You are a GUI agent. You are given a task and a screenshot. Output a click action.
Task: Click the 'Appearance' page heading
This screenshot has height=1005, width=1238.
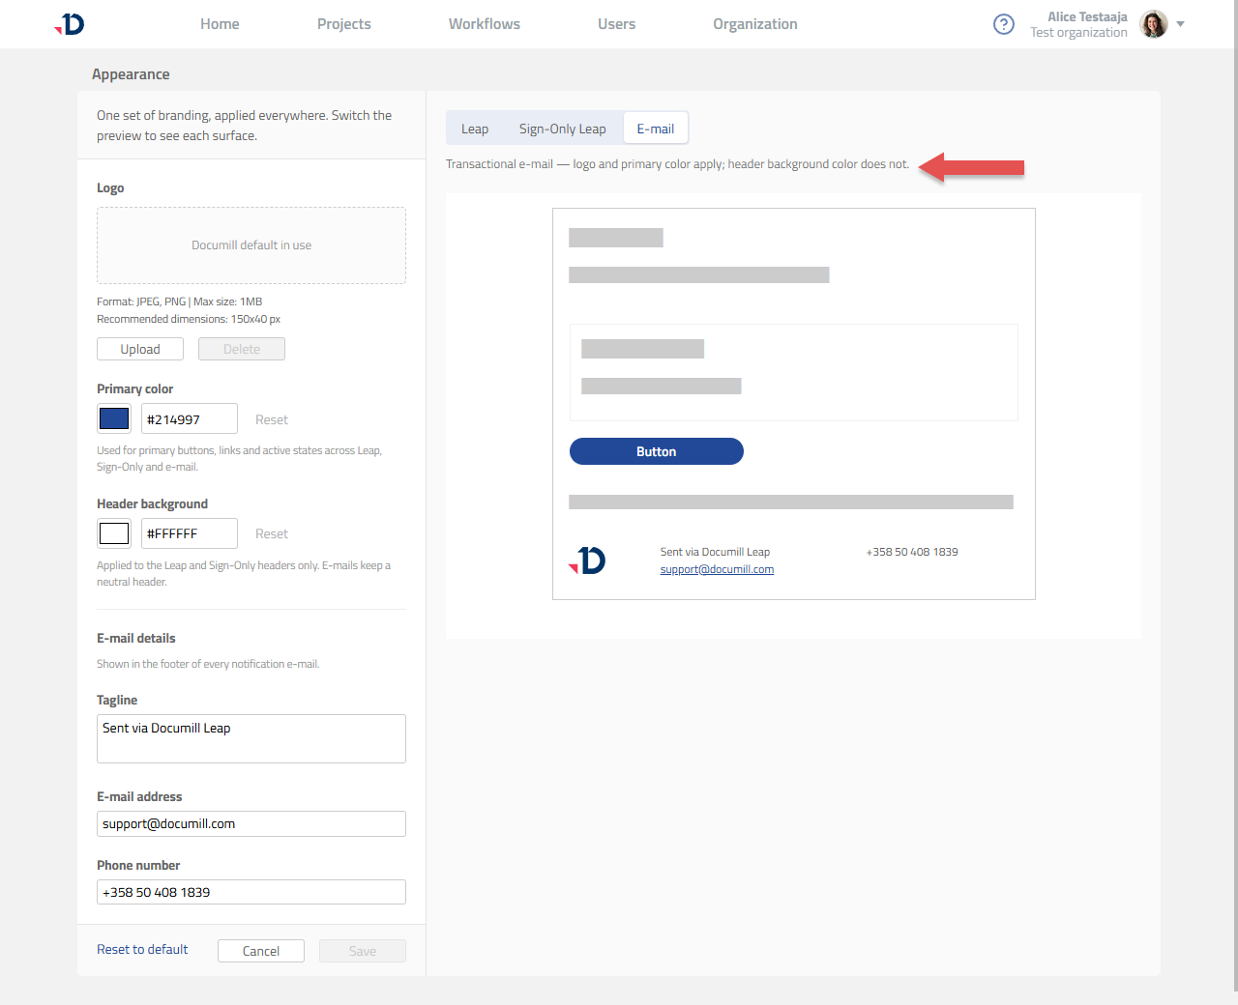[x=131, y=74]
